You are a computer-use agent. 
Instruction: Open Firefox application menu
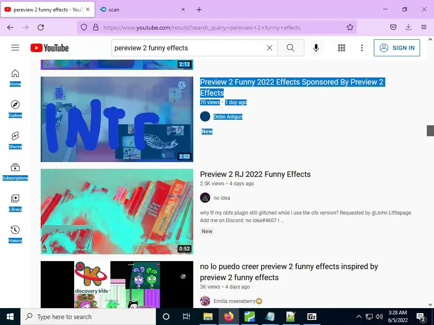[x=423, y=28]
